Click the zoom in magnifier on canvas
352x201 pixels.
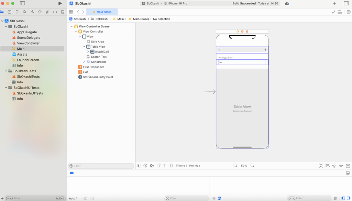point(252,166)
